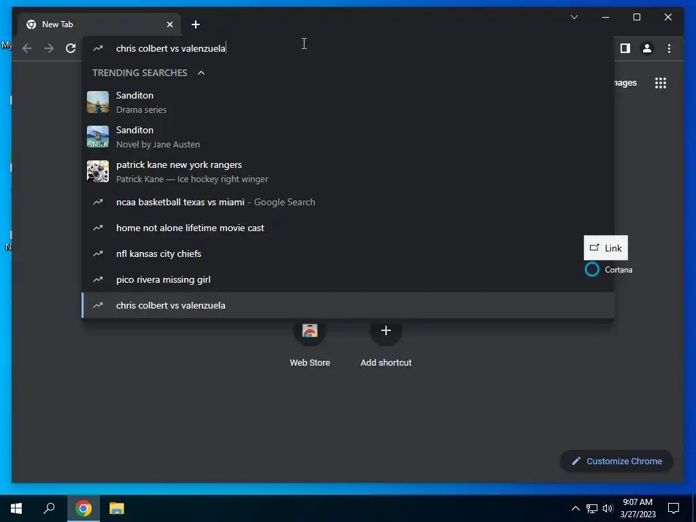Click the network status tray icon
The width and height of the screenshot is (696, 522).
click(592, 508)
